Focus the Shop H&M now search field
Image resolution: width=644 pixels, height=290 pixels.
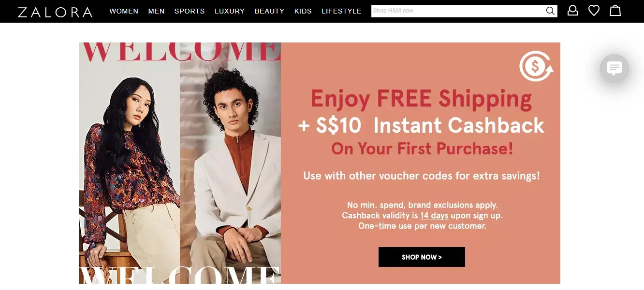click(458, 11)
